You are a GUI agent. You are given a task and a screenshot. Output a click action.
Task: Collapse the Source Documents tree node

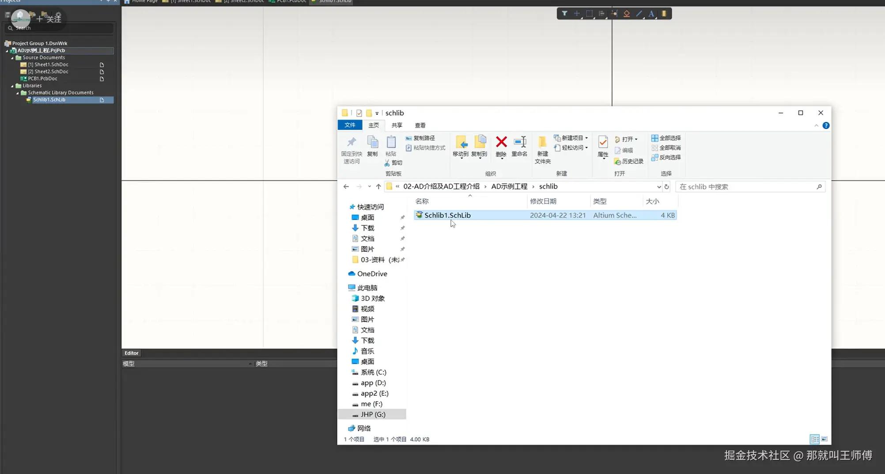[12, 58]
